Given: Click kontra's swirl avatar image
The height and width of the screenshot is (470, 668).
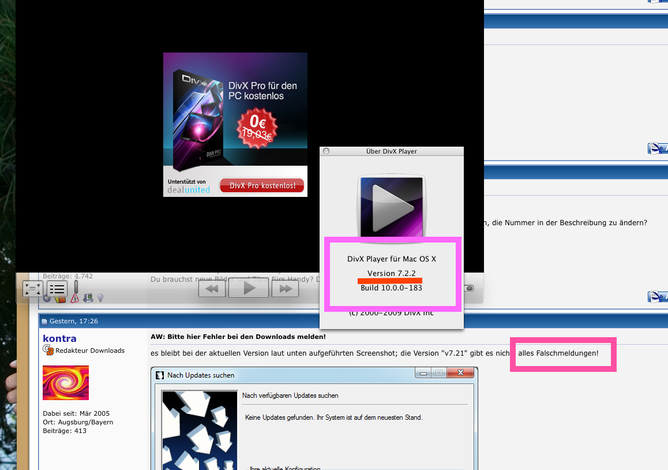Looking at the screenshot, I should [66, 383].
